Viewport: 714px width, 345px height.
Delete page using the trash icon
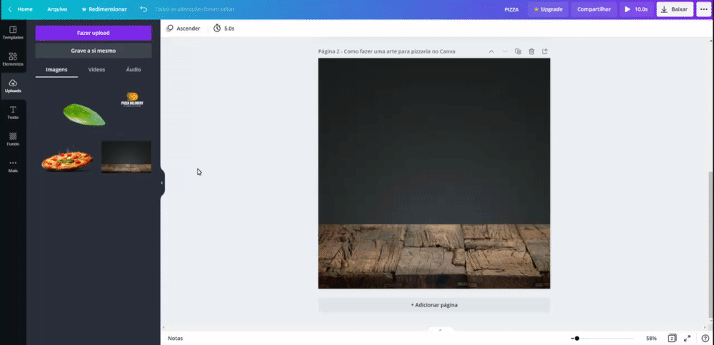(531, 51)
